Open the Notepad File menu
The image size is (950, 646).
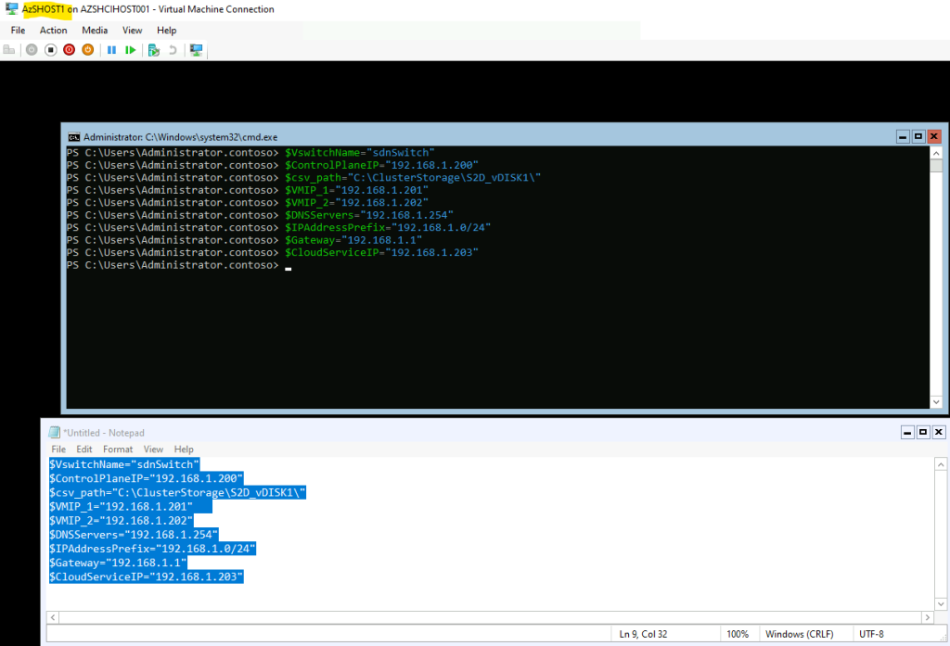58,450
